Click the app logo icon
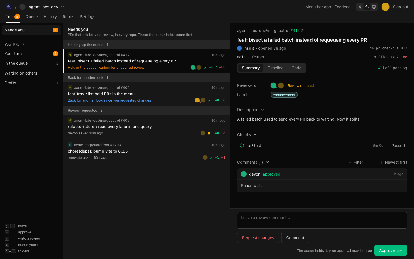Image resolution: width=414 pixels, height=259 pixels. tap(9, 7)
